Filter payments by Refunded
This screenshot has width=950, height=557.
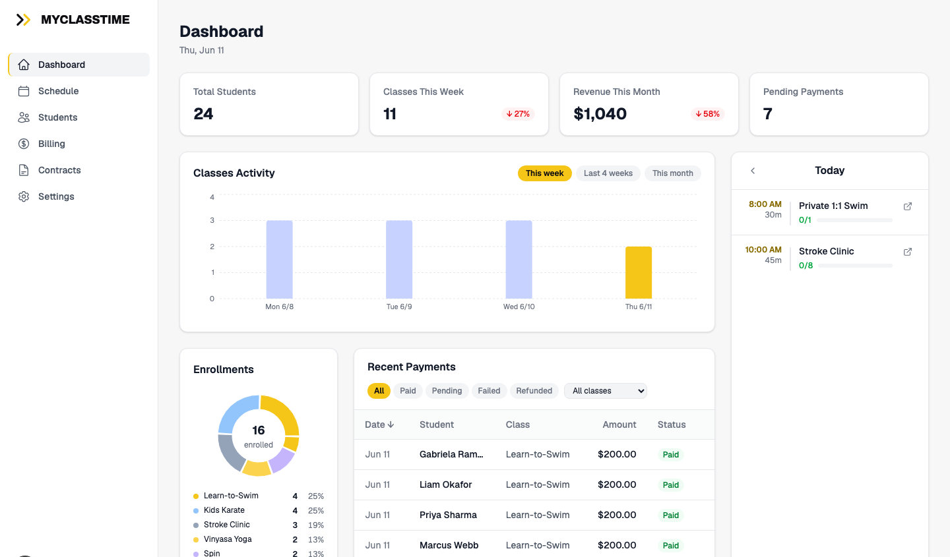pos(534,391)
